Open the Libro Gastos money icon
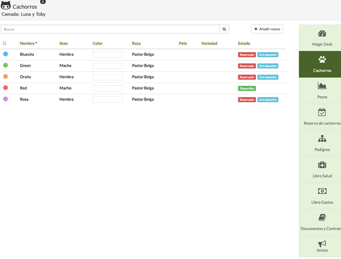This screenshot has height=259, width=341. pyautogui.click(x=322, y=191)
